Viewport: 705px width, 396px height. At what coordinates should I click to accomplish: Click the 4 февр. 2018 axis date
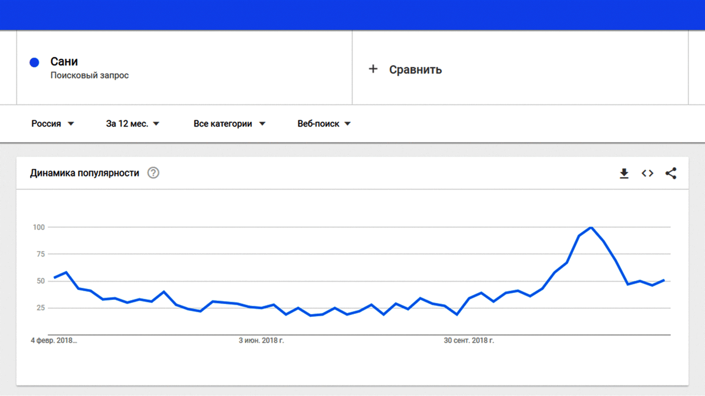(54, 341)
